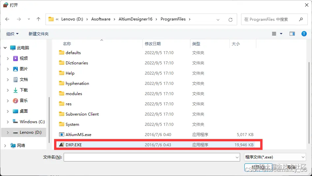
Task: Select the System folder icon
Action: [x=61, y=124]
